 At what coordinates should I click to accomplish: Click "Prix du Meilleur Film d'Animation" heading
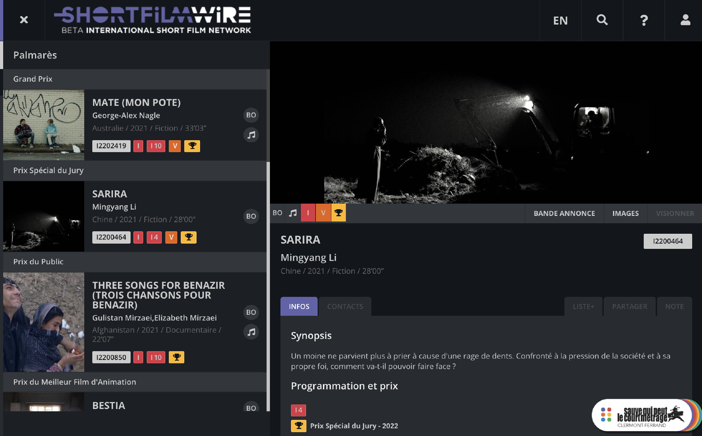click(74, 382)
